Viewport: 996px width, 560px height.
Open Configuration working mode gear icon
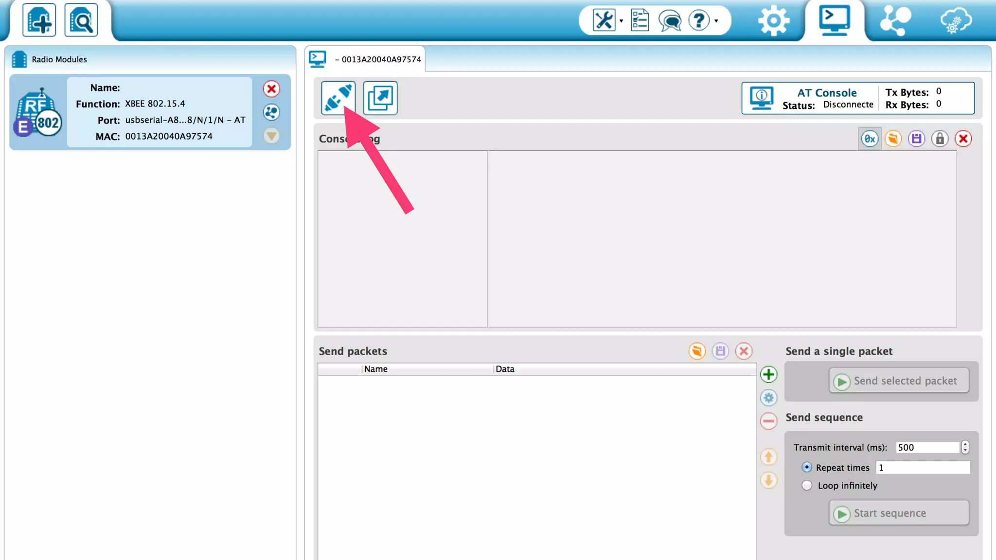[773, 20]
